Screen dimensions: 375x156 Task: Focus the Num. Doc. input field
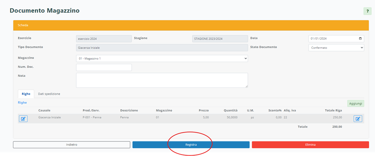(x=104, y=67)
